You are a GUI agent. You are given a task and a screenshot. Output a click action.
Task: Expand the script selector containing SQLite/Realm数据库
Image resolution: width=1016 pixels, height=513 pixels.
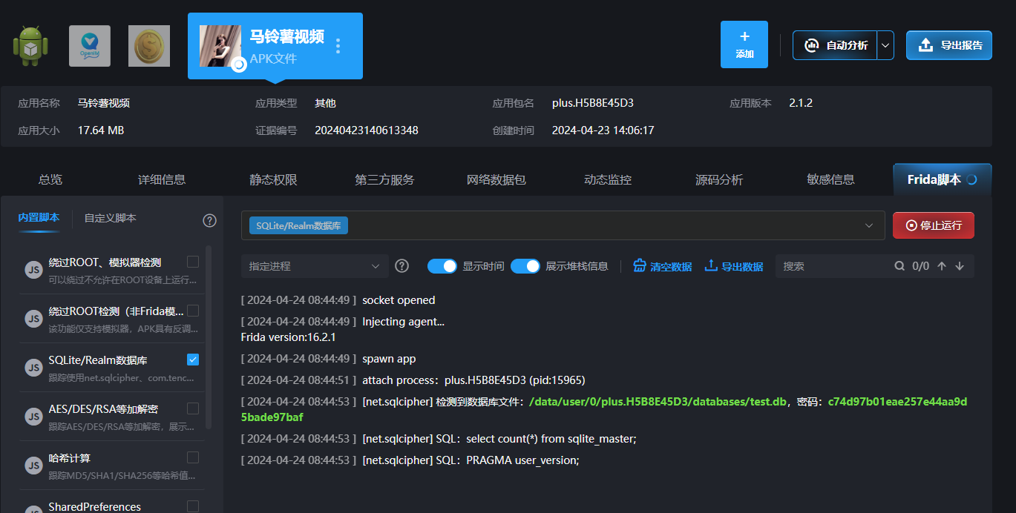point(868,225)
